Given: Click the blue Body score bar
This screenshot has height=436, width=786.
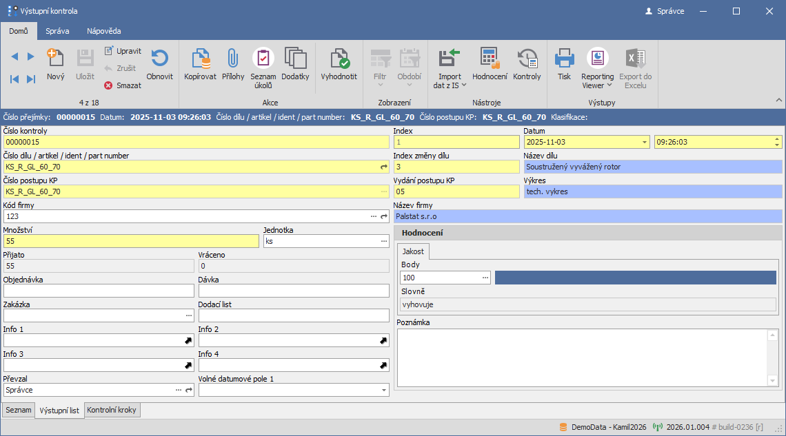Looking at the screenshot, I should (x=636, y=278).
